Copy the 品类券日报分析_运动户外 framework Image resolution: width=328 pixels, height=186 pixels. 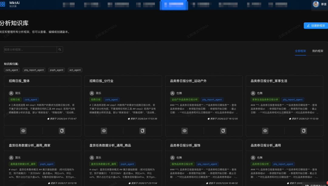(x=223, y=131)
